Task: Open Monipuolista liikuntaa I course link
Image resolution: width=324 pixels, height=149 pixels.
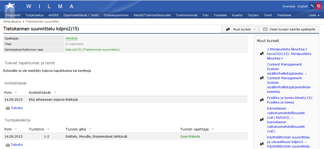Action: point(289,54)
